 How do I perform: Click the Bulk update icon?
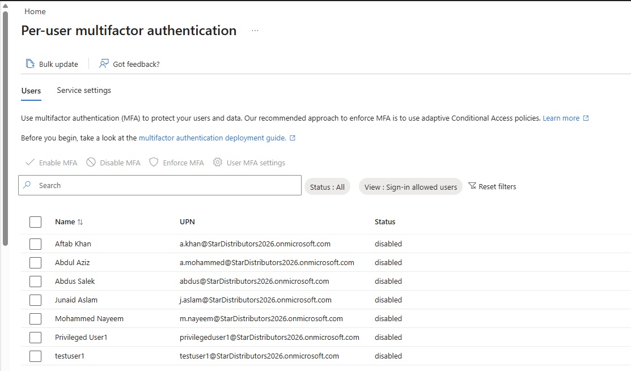pyautogui.click(x=30, y=64)
